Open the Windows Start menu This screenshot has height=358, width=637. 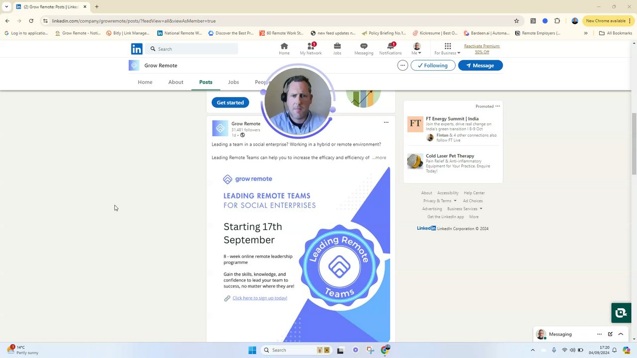coord(252,350)
